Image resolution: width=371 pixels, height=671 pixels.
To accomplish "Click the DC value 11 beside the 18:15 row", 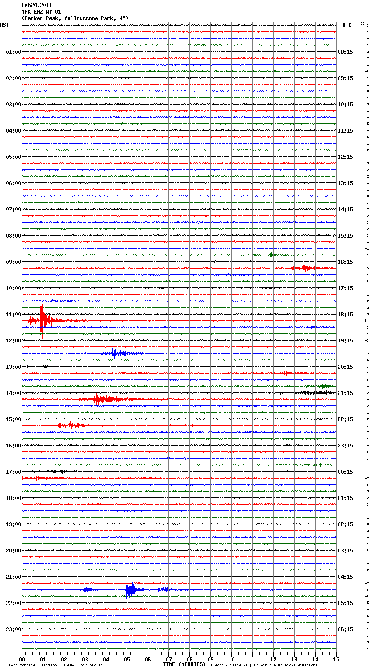I will point(367,321).
